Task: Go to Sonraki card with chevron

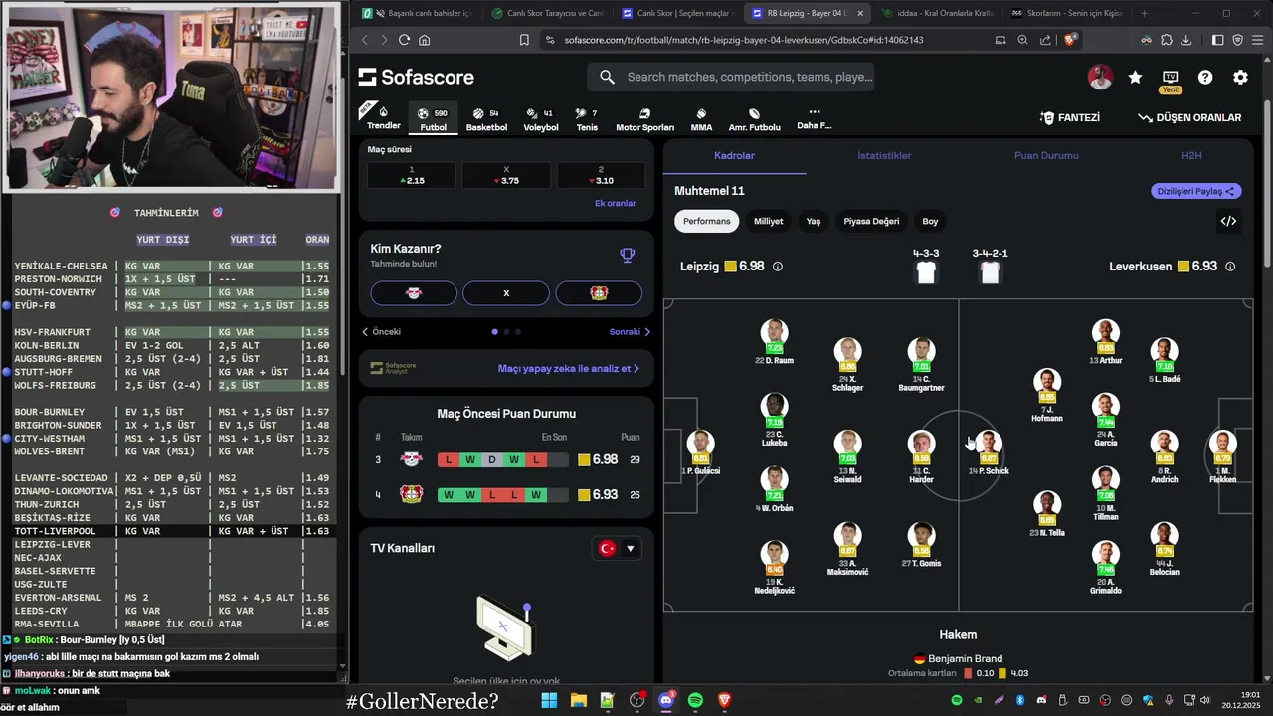Action: 630,332
